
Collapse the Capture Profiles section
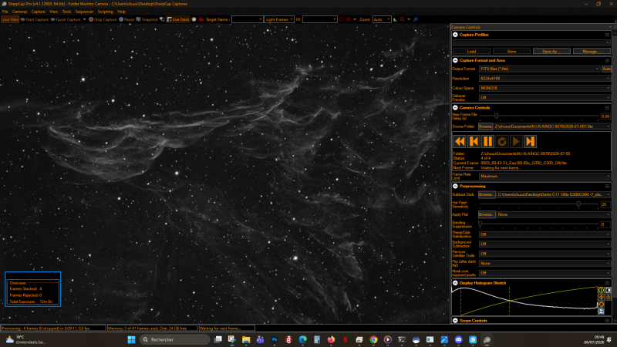pos(455,35)
